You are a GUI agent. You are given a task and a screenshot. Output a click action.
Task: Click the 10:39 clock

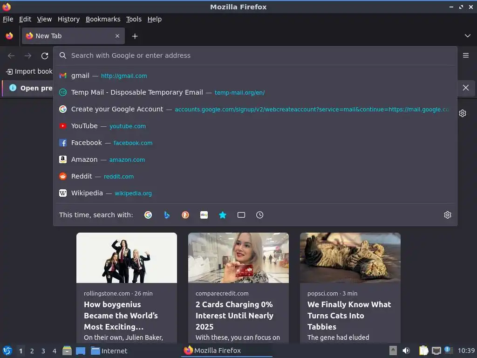click(466, 351)
